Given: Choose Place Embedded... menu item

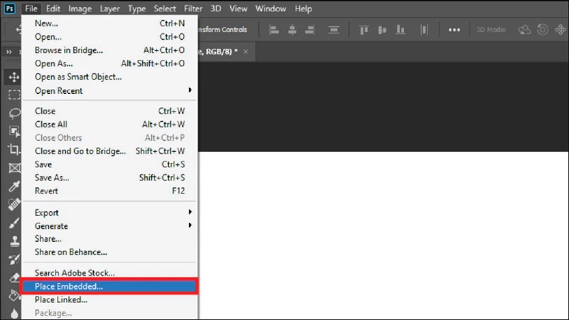Looking at the screenshot, I should coord(109,287).
